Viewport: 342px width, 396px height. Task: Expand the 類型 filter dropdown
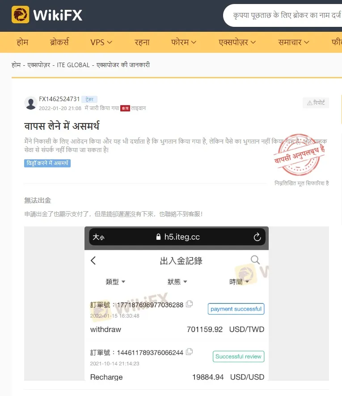115,281
